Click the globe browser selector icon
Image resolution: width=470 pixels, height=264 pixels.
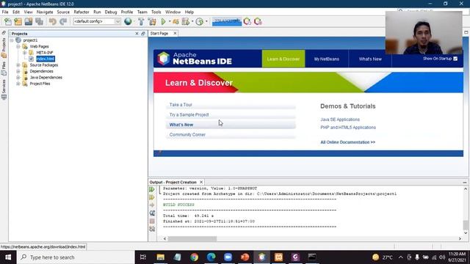(x=128, y=21)
